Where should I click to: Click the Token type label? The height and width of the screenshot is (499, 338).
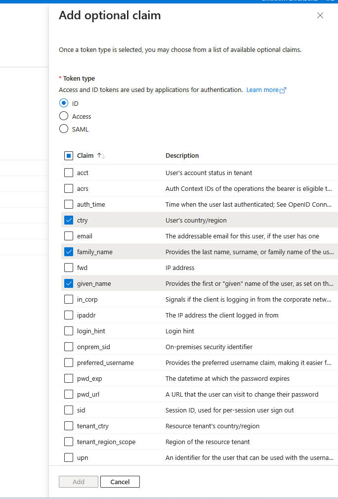pos(79,78)
